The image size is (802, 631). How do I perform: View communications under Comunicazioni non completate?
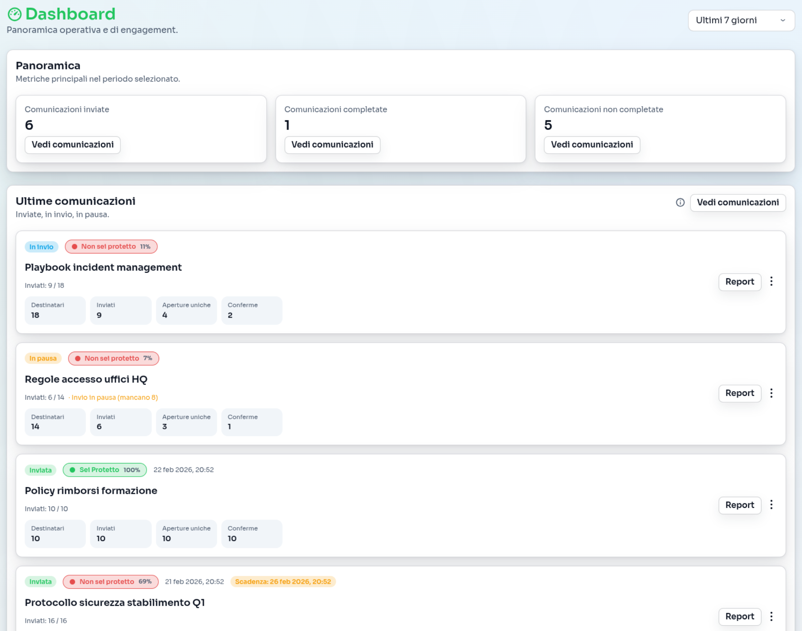[x=592, y=145]
